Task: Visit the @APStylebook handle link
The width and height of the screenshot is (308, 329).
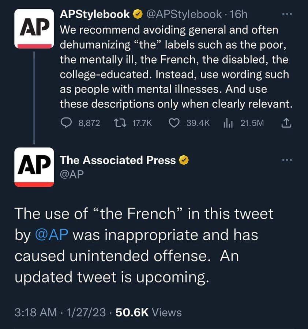Action: click(184, 14)
